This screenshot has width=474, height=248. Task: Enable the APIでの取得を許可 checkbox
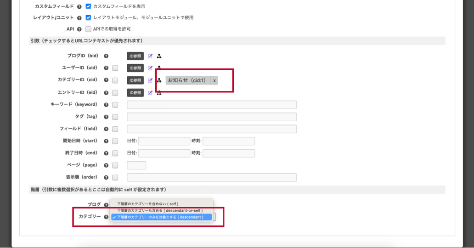pos(88,29)
